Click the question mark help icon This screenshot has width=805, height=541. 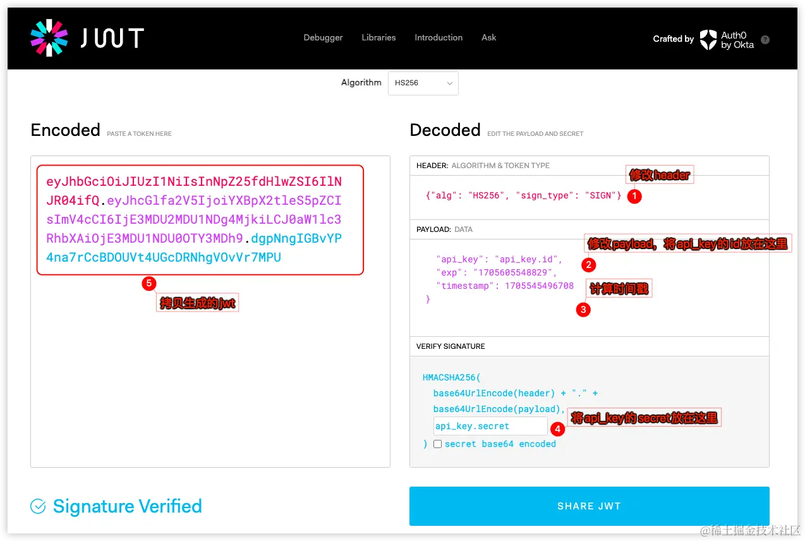765,39
